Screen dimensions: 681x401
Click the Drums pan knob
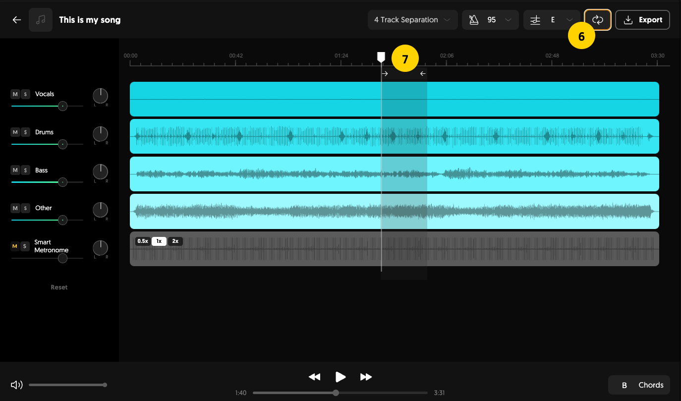(x=100, y=134)
